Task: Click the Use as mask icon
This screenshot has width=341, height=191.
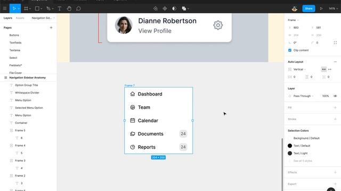Action: pos(174,8)
